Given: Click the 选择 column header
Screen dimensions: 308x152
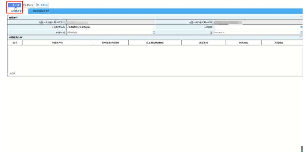Looking at the screenshot, I should click(x=15, y=43).
